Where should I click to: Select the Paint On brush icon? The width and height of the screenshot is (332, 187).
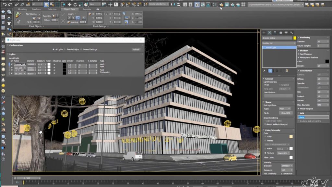54,16
